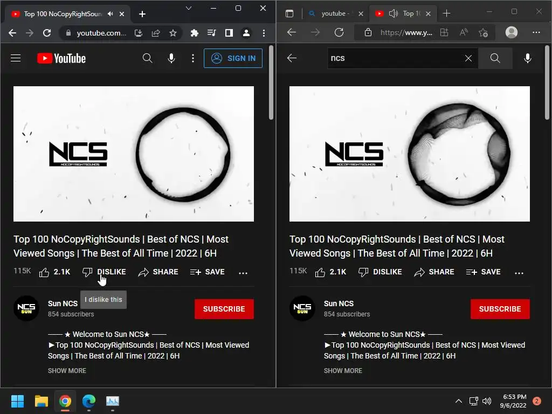Click the voice search microphone in Chrome window
The height and width of the screenshot is (414, 552).
pyautogui.click(x=171, y=58)
